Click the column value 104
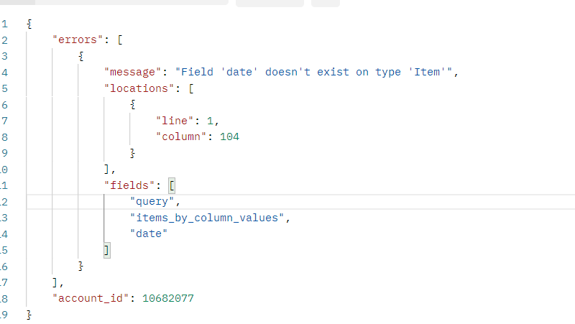The image size is (575, 324). coord(229,136)
